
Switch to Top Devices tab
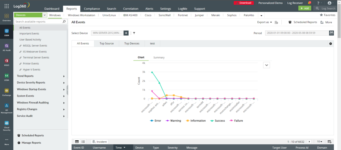[x=132, y=44]
